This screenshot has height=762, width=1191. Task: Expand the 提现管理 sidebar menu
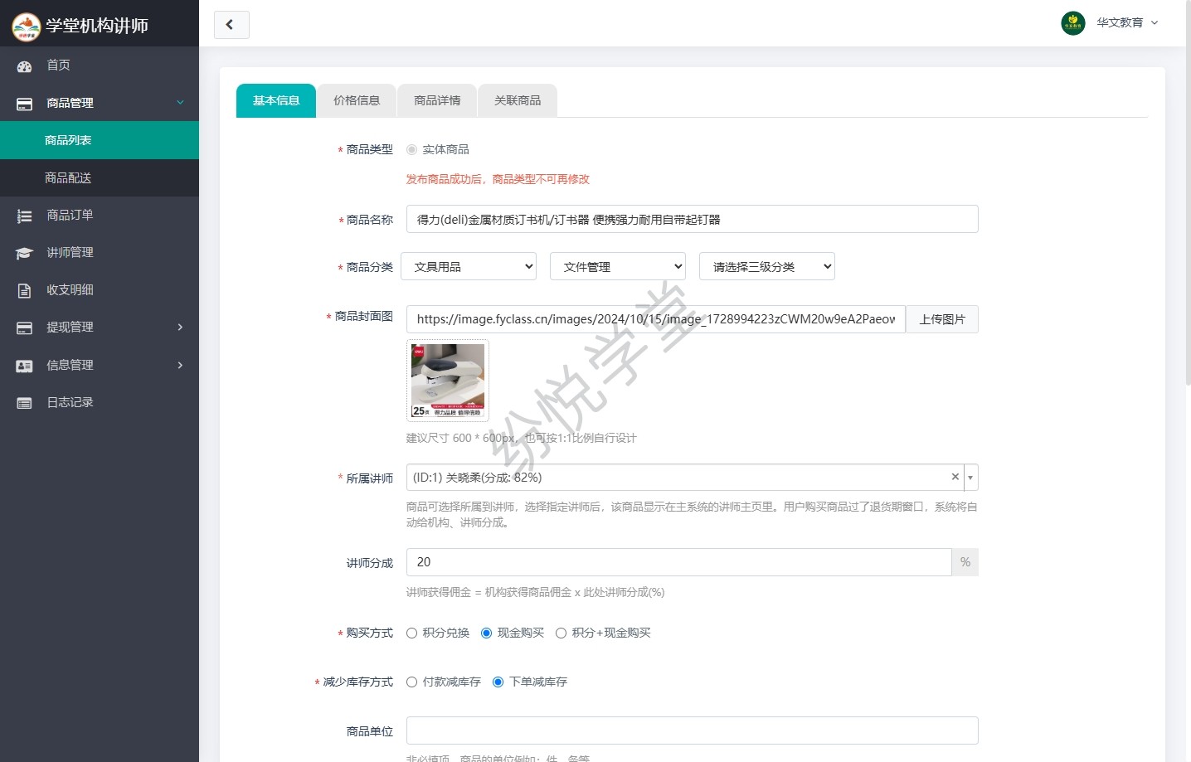point(100,328)
